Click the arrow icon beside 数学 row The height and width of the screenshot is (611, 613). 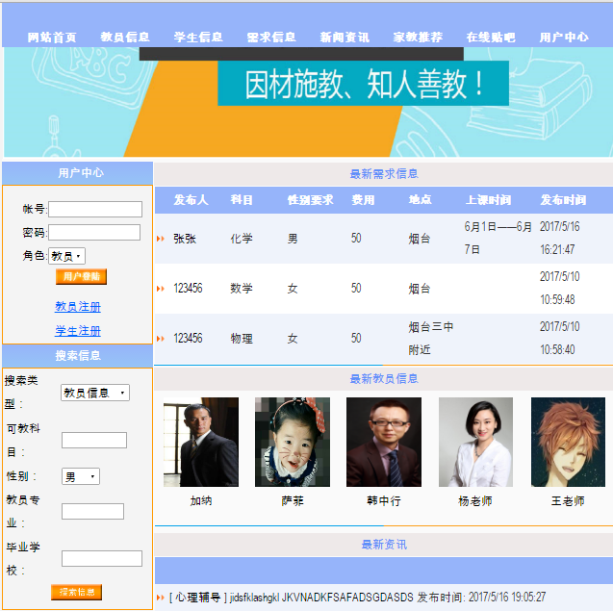[161, 289]
